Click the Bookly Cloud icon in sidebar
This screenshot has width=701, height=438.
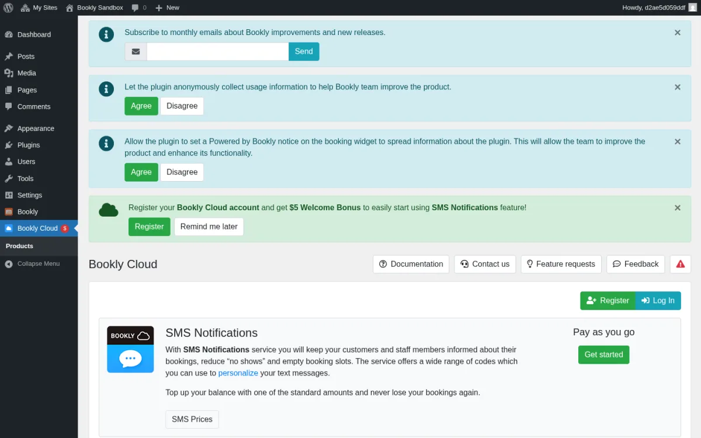pos(9,228)
